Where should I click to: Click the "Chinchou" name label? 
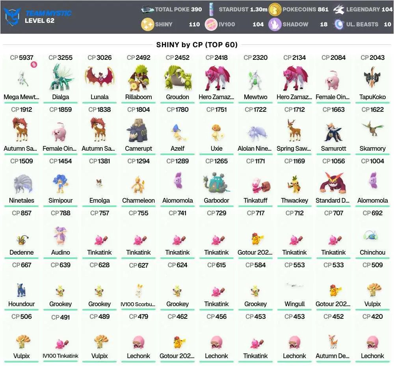coord(372,252)
